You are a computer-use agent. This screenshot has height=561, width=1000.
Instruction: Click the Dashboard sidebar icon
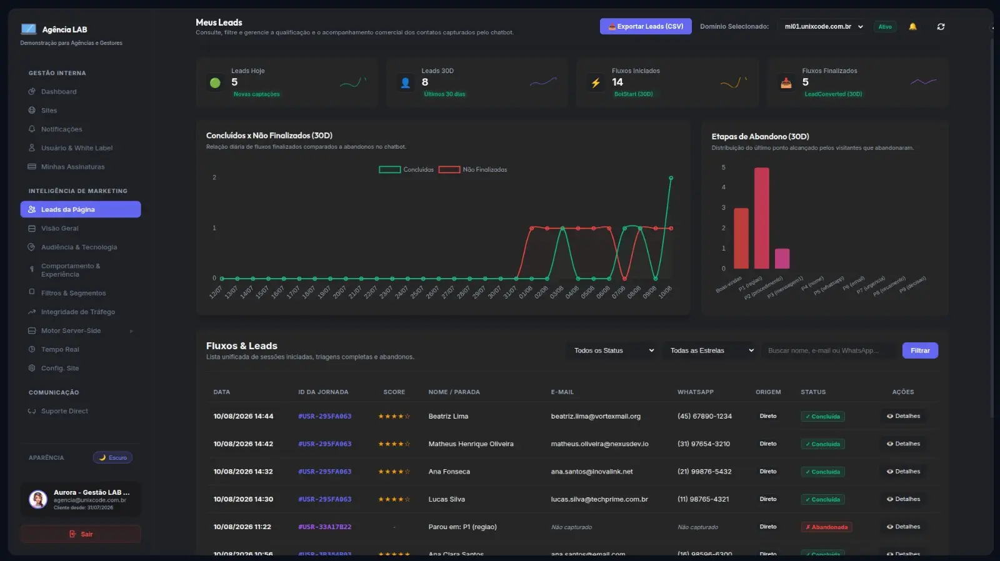(x=32, y=92)
